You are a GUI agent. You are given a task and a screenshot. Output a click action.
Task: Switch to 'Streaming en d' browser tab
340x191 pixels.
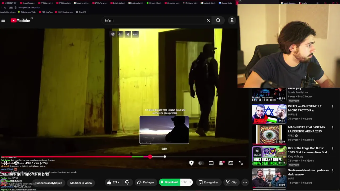click(x=172, y=3)
